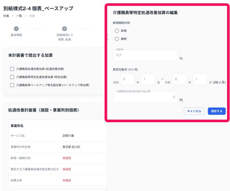Click the 保存する button
230x191 pixels.
coord(216,111)
